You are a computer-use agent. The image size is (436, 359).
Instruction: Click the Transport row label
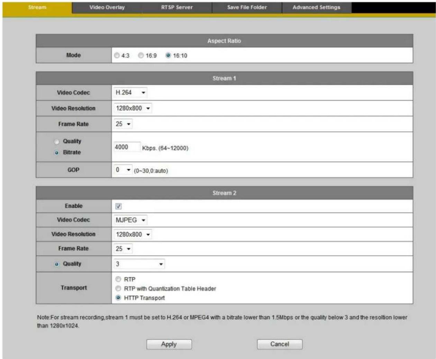tap(74, 288)
